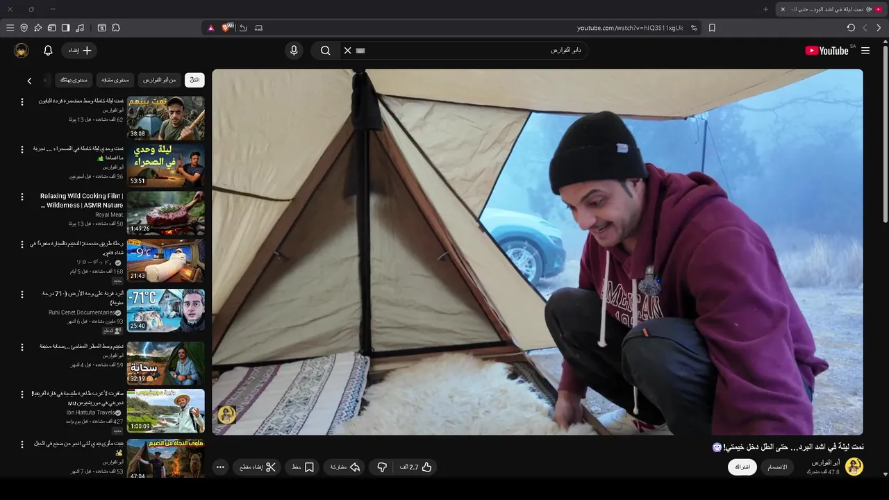Image resolution: width=889 pixels, height=500 pixels.
Task: Open the Brave VPN shield toolbar icon
Action: [x=24, y=28]
